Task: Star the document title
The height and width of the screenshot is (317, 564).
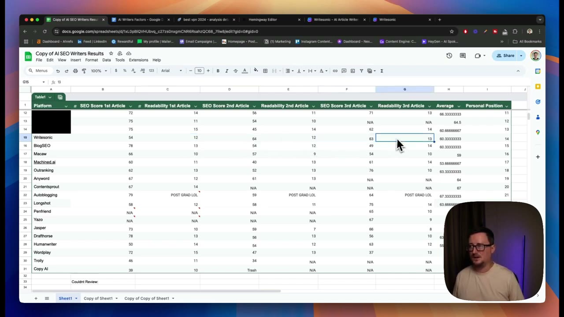Action: (x=111, y=53)
